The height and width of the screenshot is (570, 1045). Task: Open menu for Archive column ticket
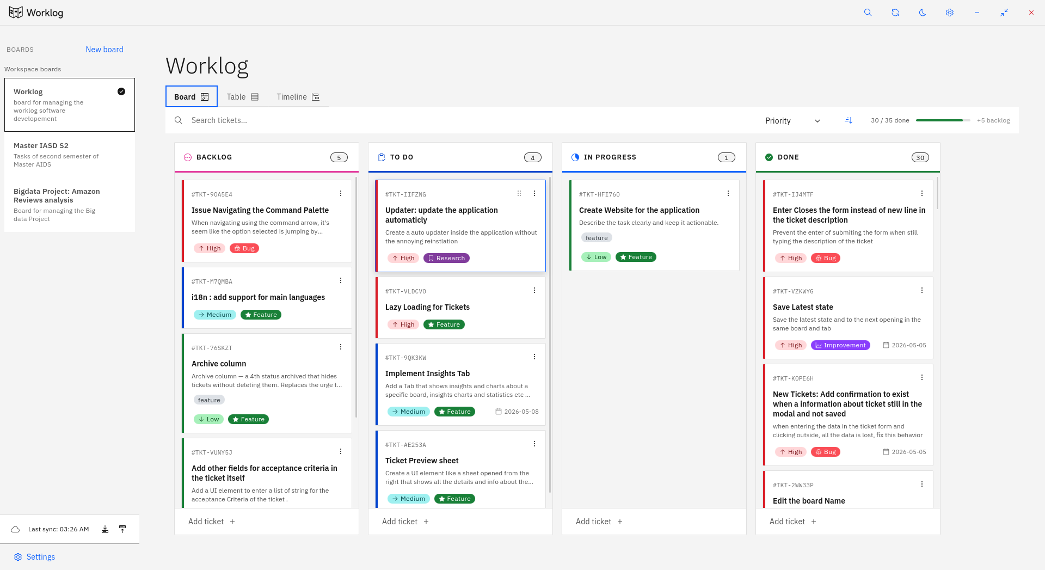[x=341, y=347]
